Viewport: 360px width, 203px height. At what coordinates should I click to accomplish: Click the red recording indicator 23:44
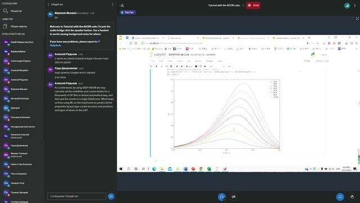point(253,5)
